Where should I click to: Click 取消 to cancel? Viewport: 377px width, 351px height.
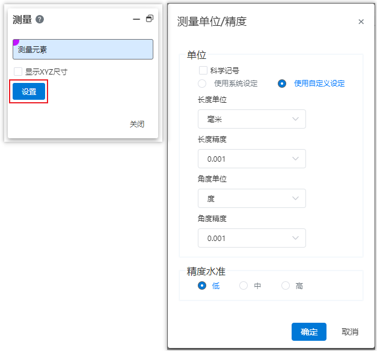(x=350, y=332)
